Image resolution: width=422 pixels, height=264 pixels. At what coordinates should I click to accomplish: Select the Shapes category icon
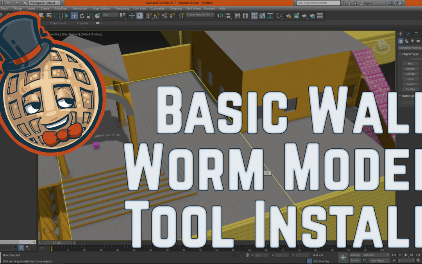coord(407,41)
